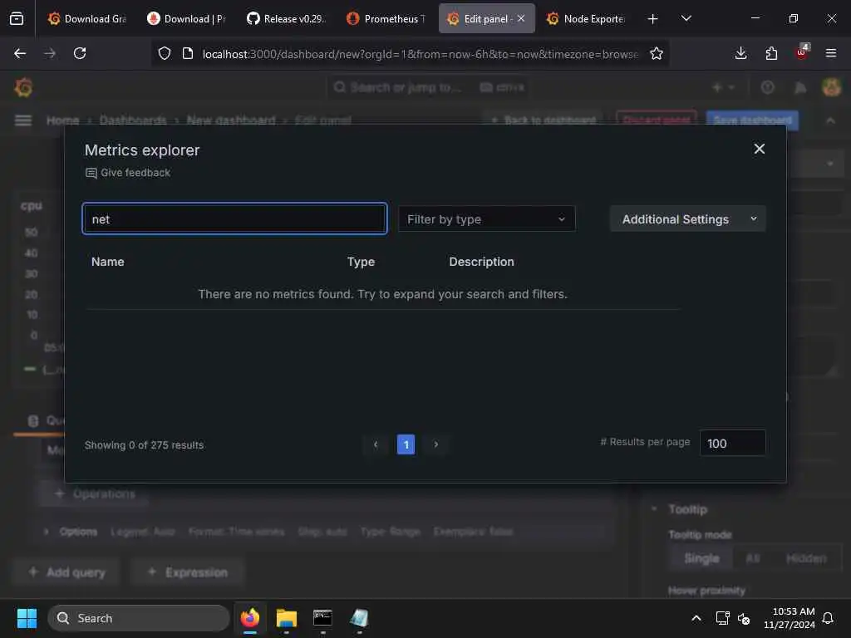
Task: Click Add query button
Action: (66, 572)
